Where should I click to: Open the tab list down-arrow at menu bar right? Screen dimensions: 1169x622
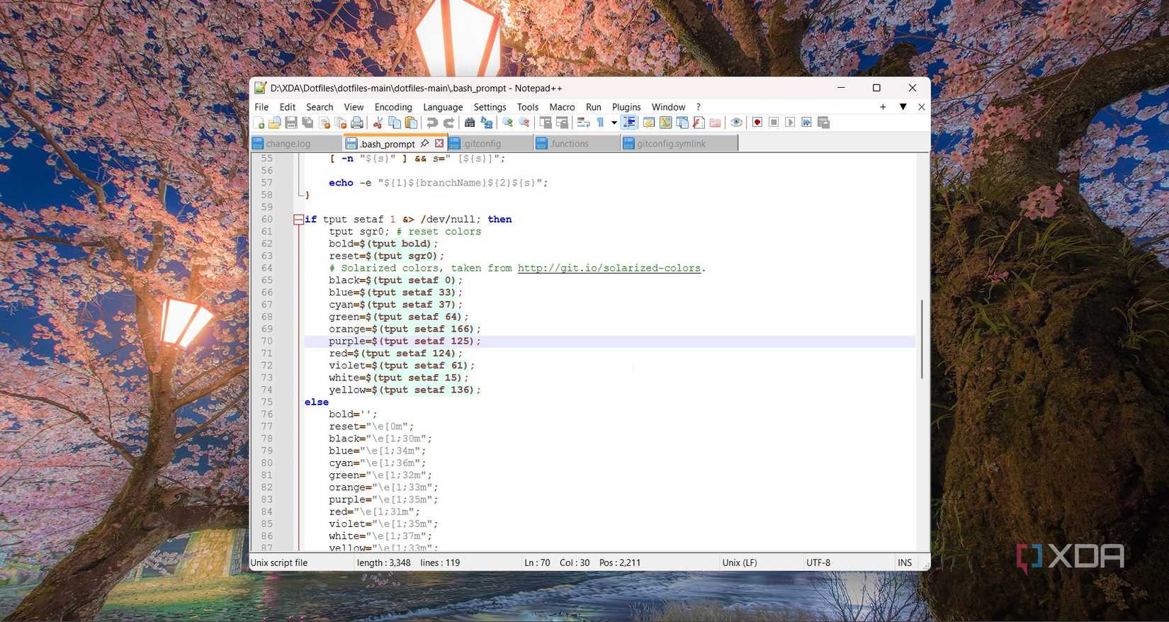(x=903, y=107)
